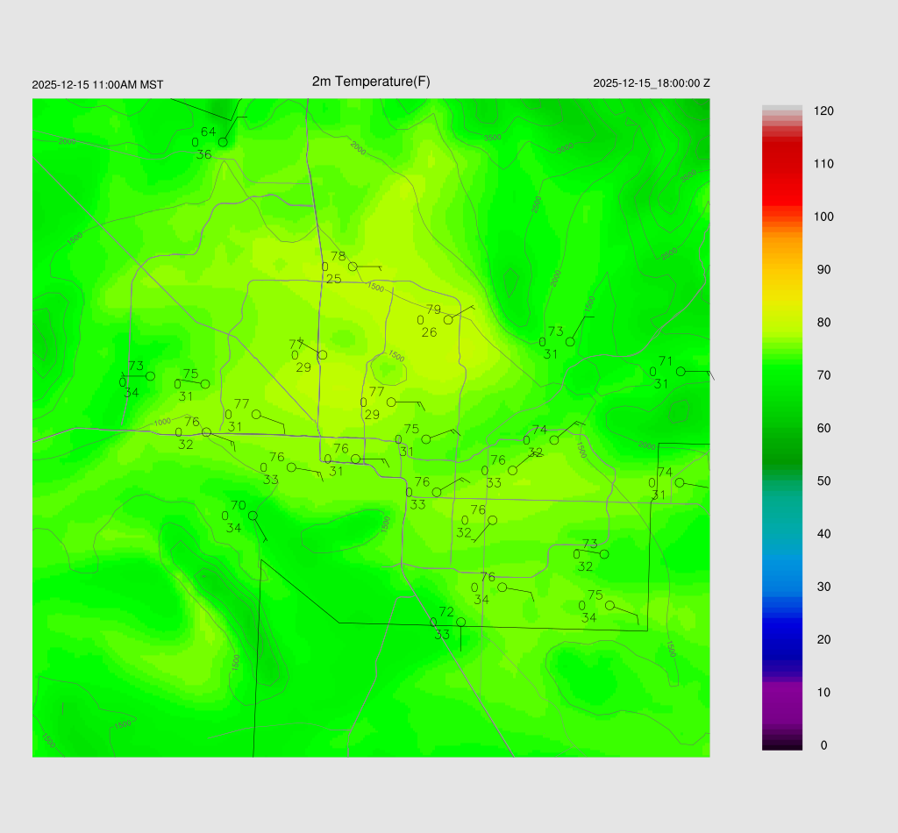Select the station circle reading 72 over 33
This screenshot has width=898, height=833.
[460, 623]
